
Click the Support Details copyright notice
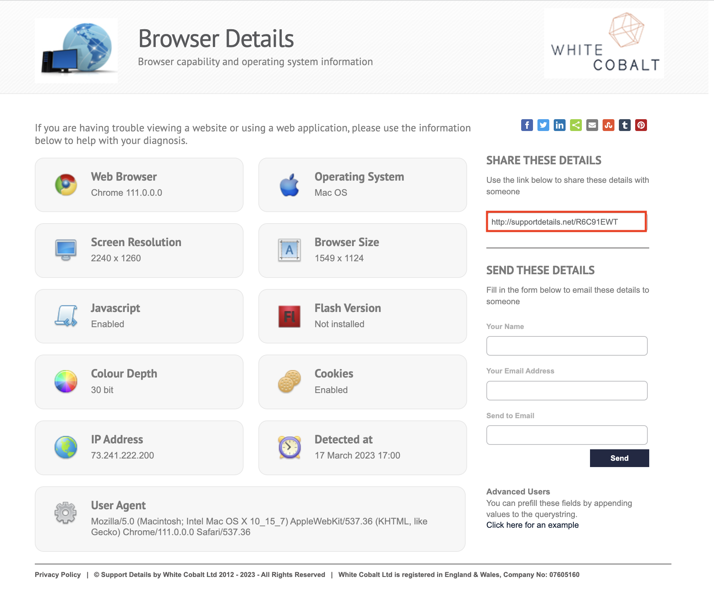tap(209, 574)
